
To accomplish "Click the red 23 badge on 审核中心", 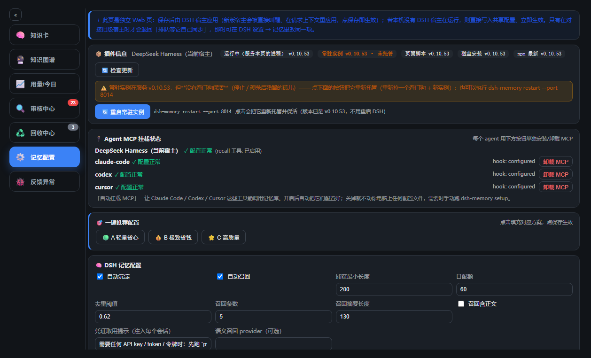I will (x=73, y=102).
